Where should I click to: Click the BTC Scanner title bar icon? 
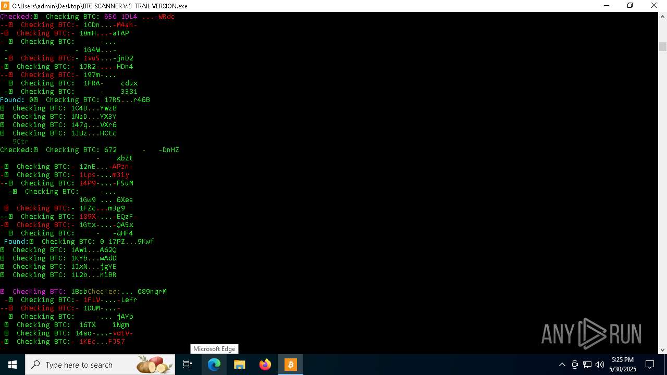point(6,6)
